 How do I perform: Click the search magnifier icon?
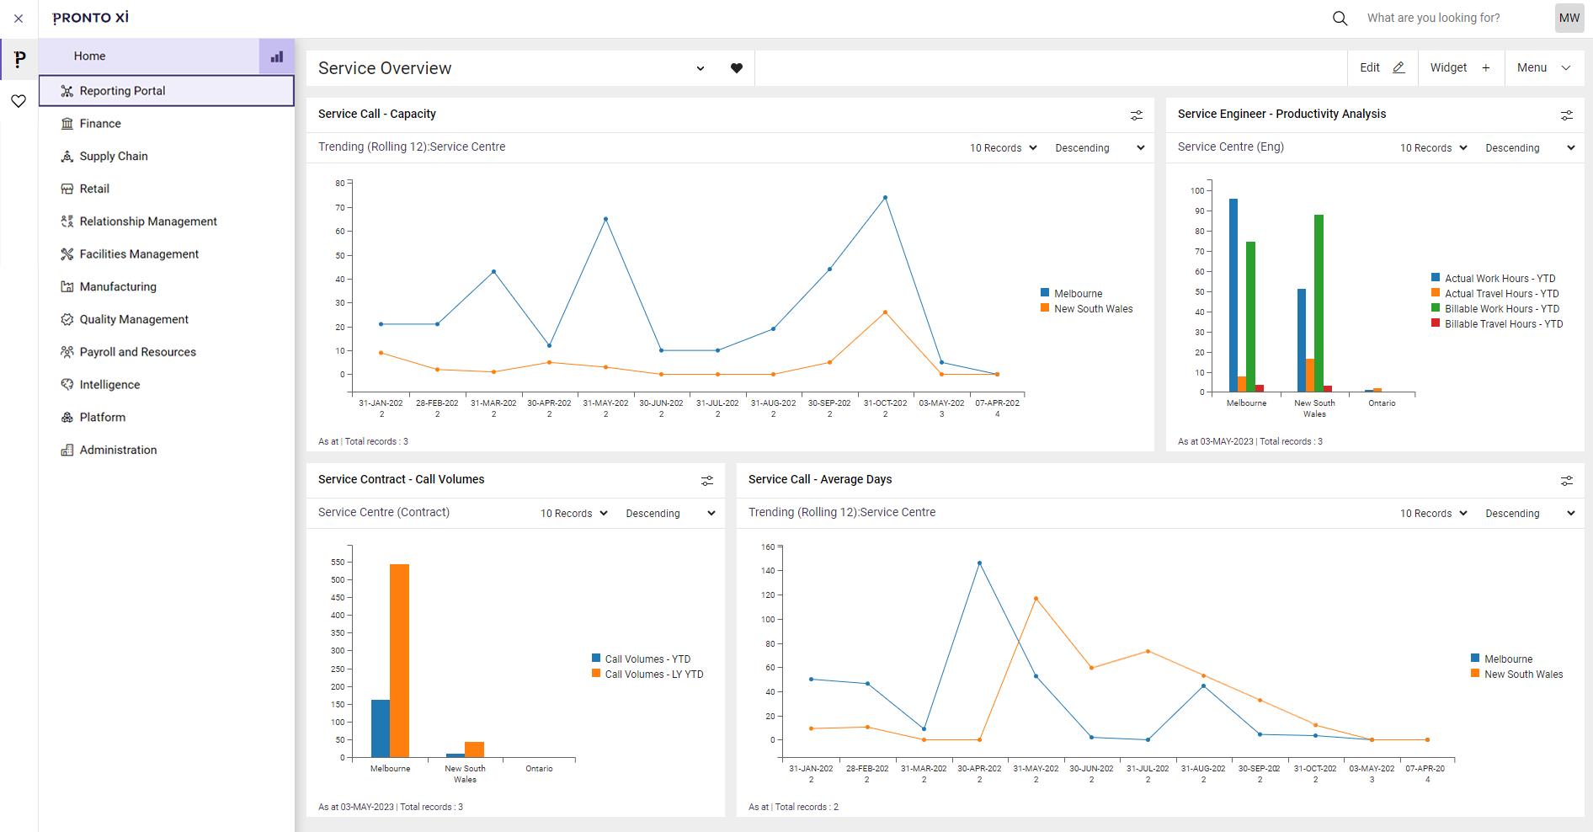point(1340,18)
